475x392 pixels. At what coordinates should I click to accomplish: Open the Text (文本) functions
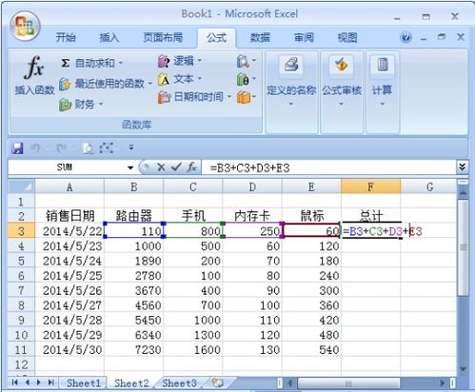[180, 79]
